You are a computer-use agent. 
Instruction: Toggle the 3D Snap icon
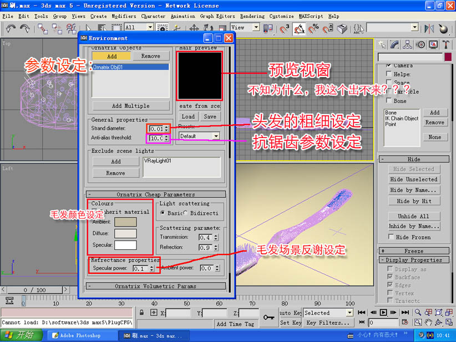[285, 28]
